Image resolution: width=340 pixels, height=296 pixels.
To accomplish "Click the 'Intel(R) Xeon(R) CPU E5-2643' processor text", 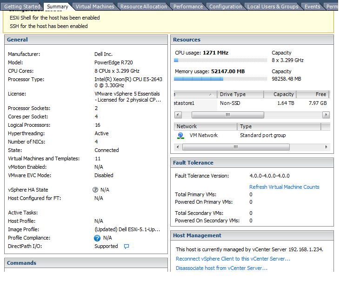I will pyautogui.click(x=128, y=79).
